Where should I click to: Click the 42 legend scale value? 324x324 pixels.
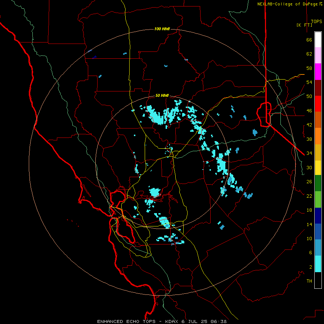pos(309,125)
